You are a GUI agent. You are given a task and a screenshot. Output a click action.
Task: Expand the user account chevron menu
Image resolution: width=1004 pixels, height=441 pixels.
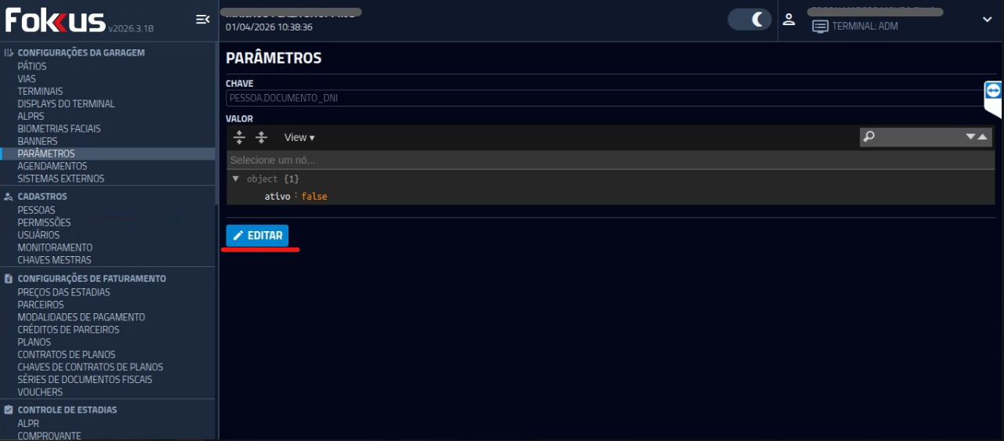987,20
